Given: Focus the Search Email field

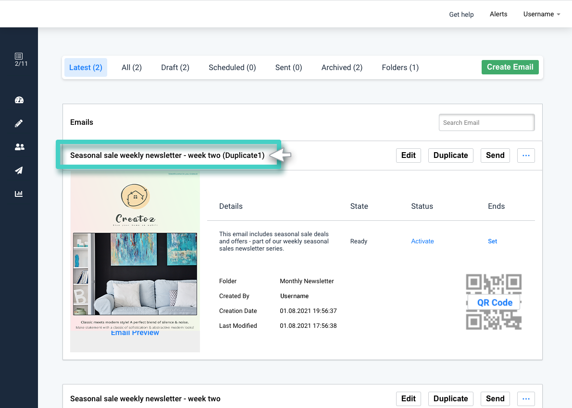Looking at the screenshot, I should (x=486, y=122).
